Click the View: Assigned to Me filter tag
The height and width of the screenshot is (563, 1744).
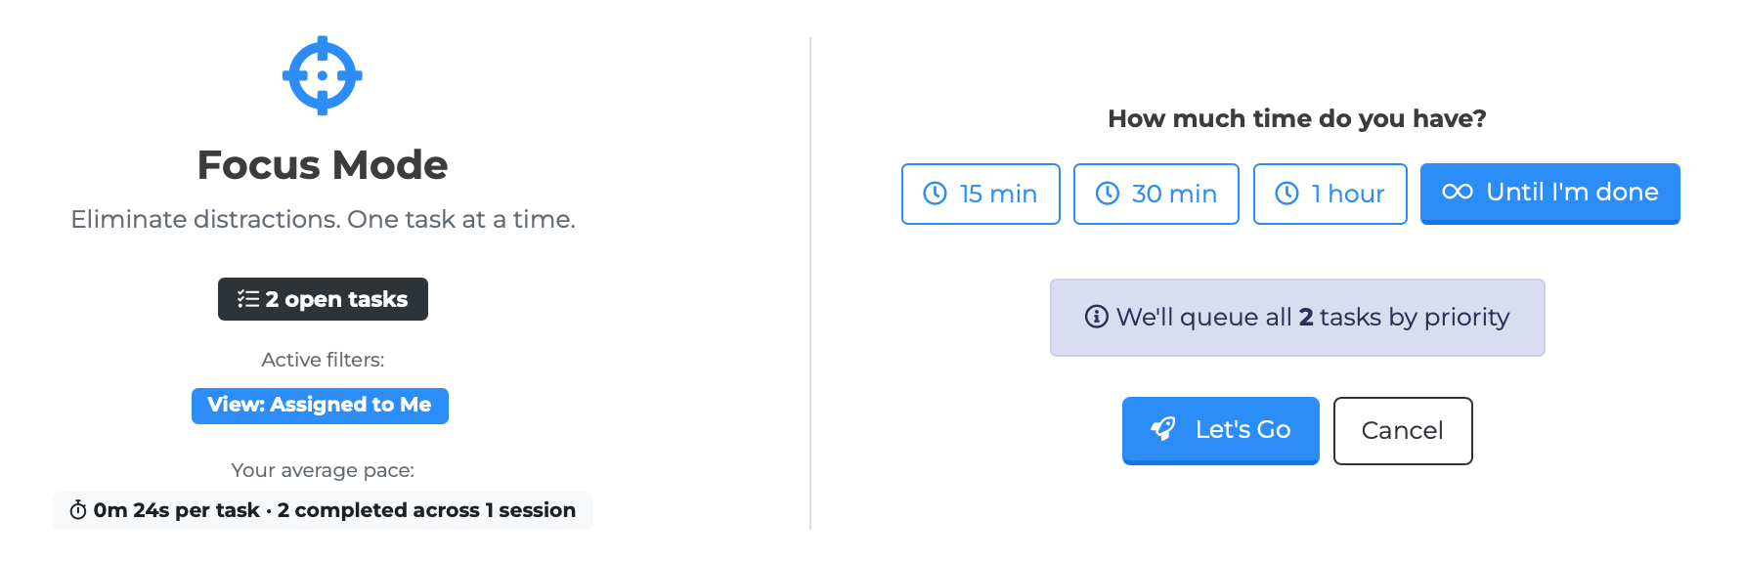tap(320, 406)
